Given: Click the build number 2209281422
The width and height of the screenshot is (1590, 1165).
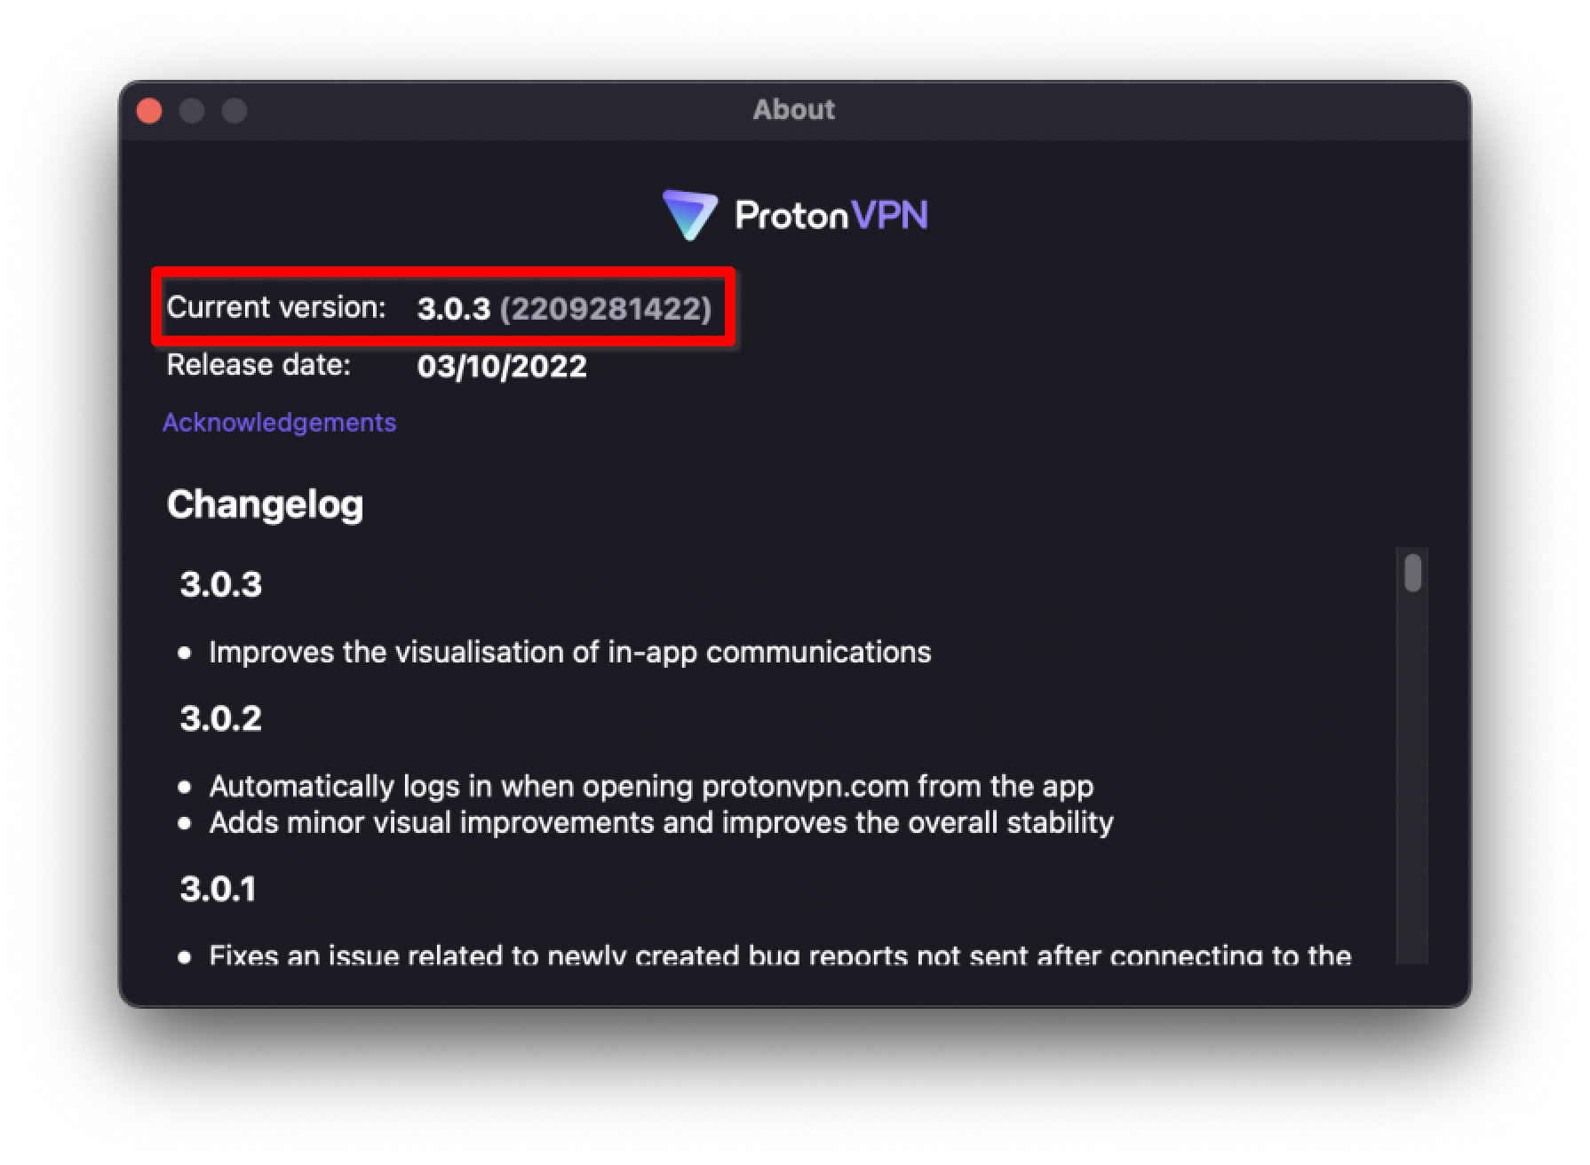Looking at the screenshot, I should click(606, 309).
